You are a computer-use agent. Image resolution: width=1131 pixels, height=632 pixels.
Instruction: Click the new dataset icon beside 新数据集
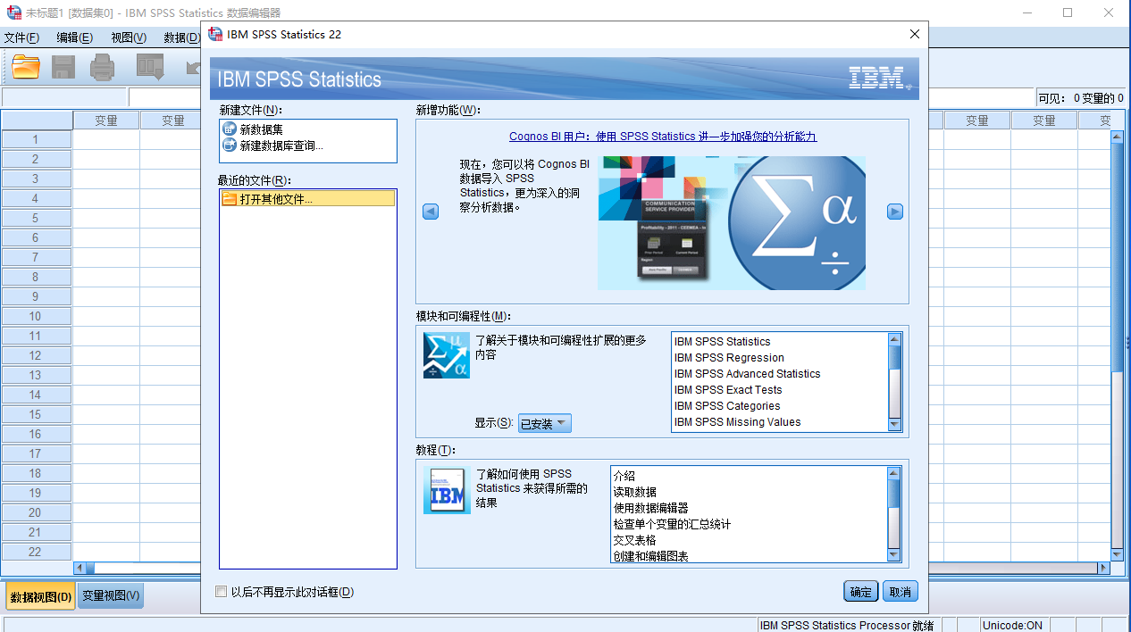230,129
